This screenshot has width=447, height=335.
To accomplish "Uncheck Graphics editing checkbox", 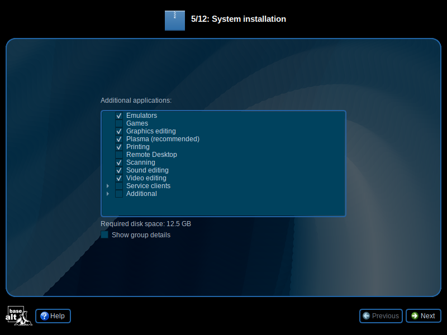I will (119, 131).
